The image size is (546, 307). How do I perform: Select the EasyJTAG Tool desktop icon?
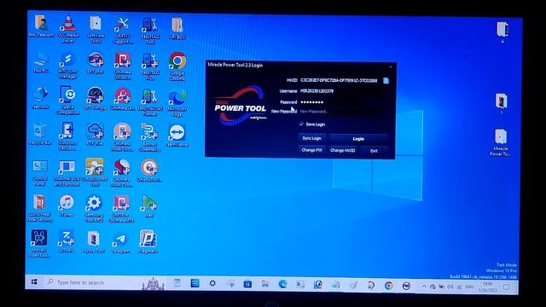pos(150,31)
